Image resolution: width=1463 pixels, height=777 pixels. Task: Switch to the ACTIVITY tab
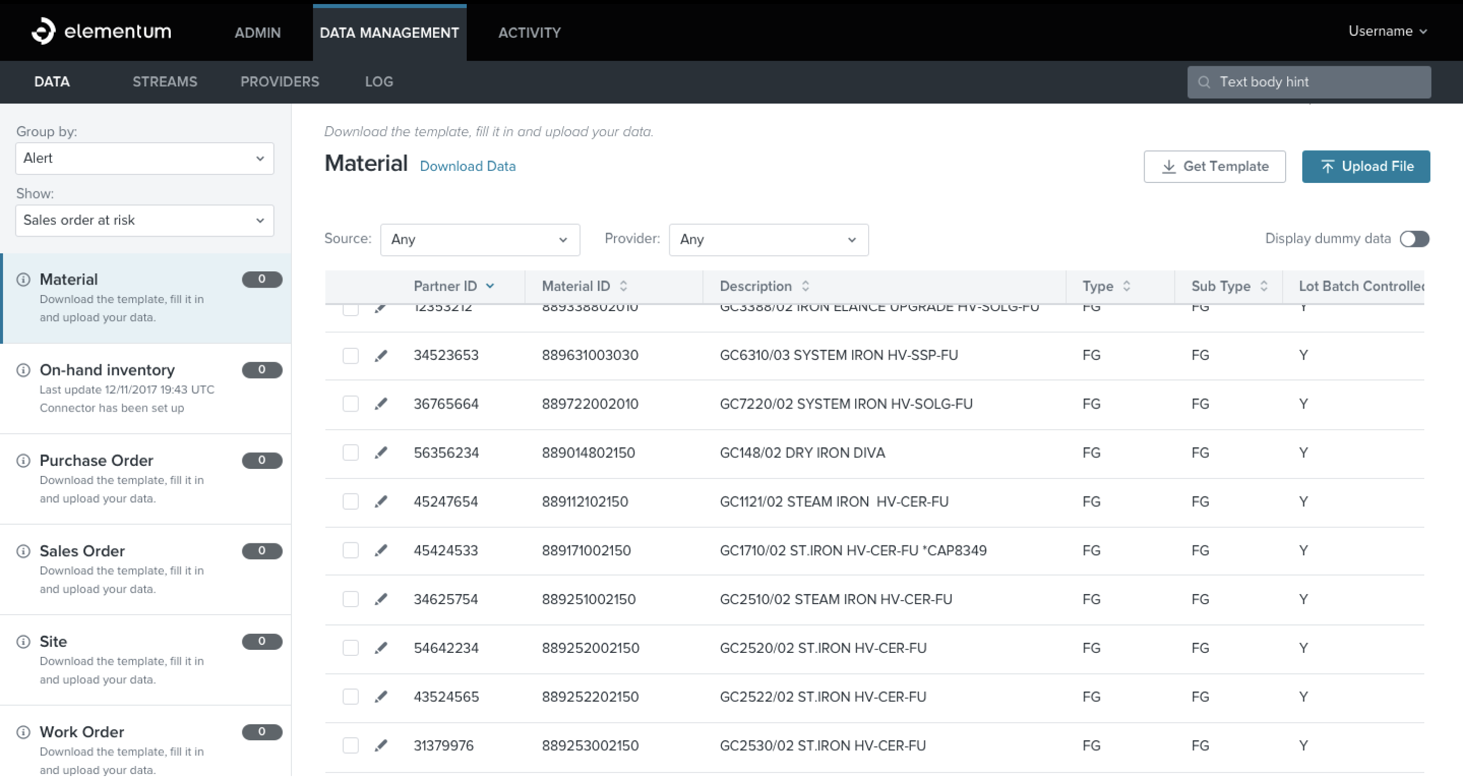(x=530, y=33)
